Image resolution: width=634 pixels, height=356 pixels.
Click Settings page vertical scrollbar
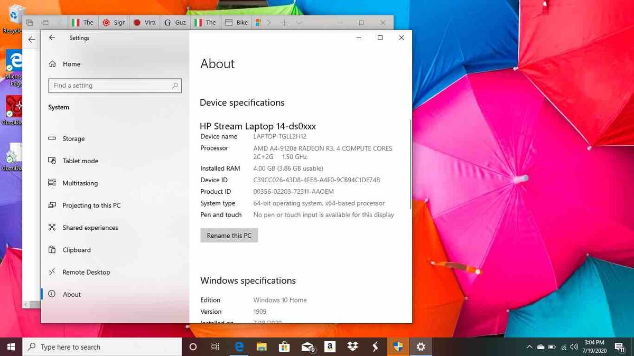pos(411,164)
